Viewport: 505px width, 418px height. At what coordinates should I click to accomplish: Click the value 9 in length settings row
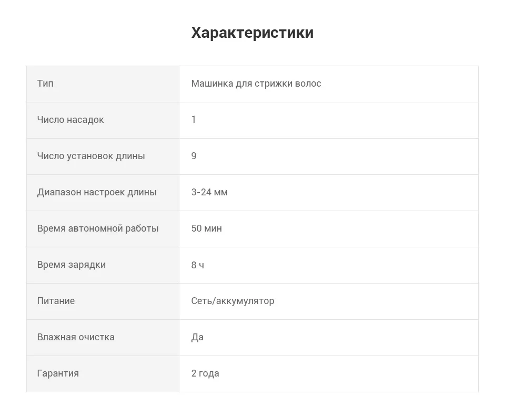click(x=194, y=156)
